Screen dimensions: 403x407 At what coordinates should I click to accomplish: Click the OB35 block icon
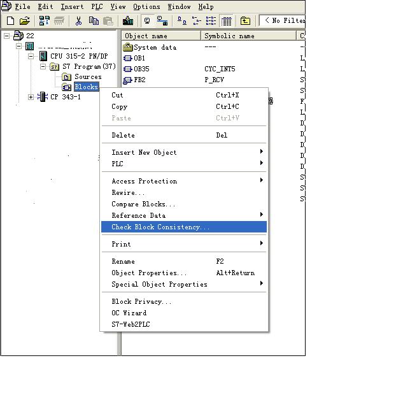[x=127, y=69]
